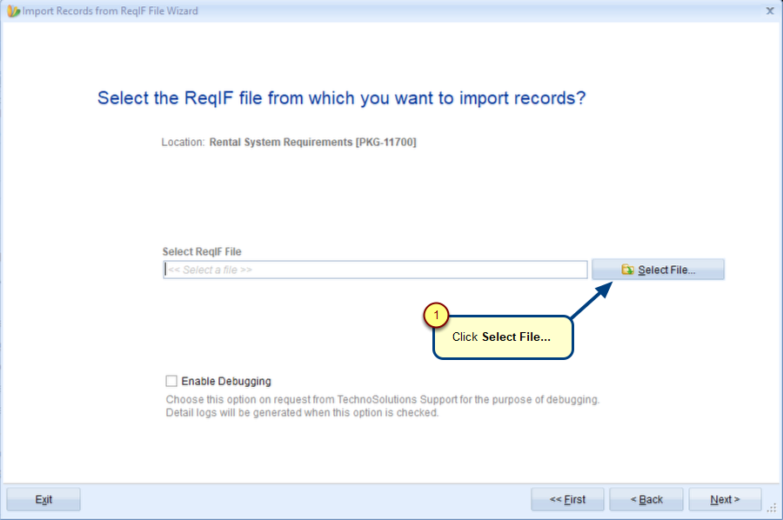Click the numbered step 1 callout badge
The width and height of the screenshot is (783, 520).
[436, 316]
